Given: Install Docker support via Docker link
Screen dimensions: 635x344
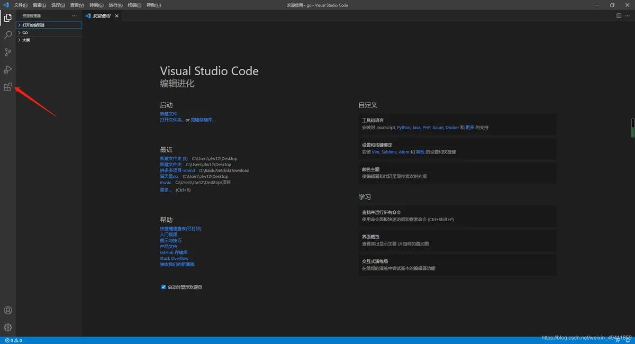Looking at the screenshot, I should [x=452, y=128].
